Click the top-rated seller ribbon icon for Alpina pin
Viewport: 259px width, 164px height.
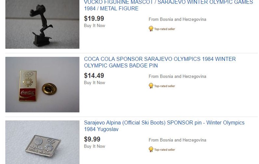pyautogui.click(x=151, y=149)
